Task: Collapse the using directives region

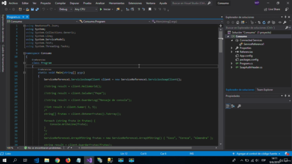Action: [x=24, y=26]
